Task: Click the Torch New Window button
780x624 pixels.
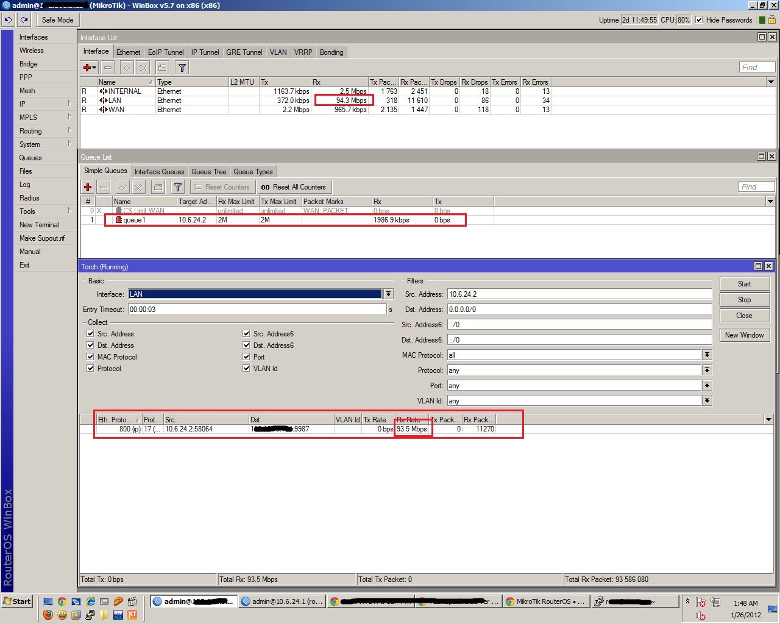Action: coord(745,335)
